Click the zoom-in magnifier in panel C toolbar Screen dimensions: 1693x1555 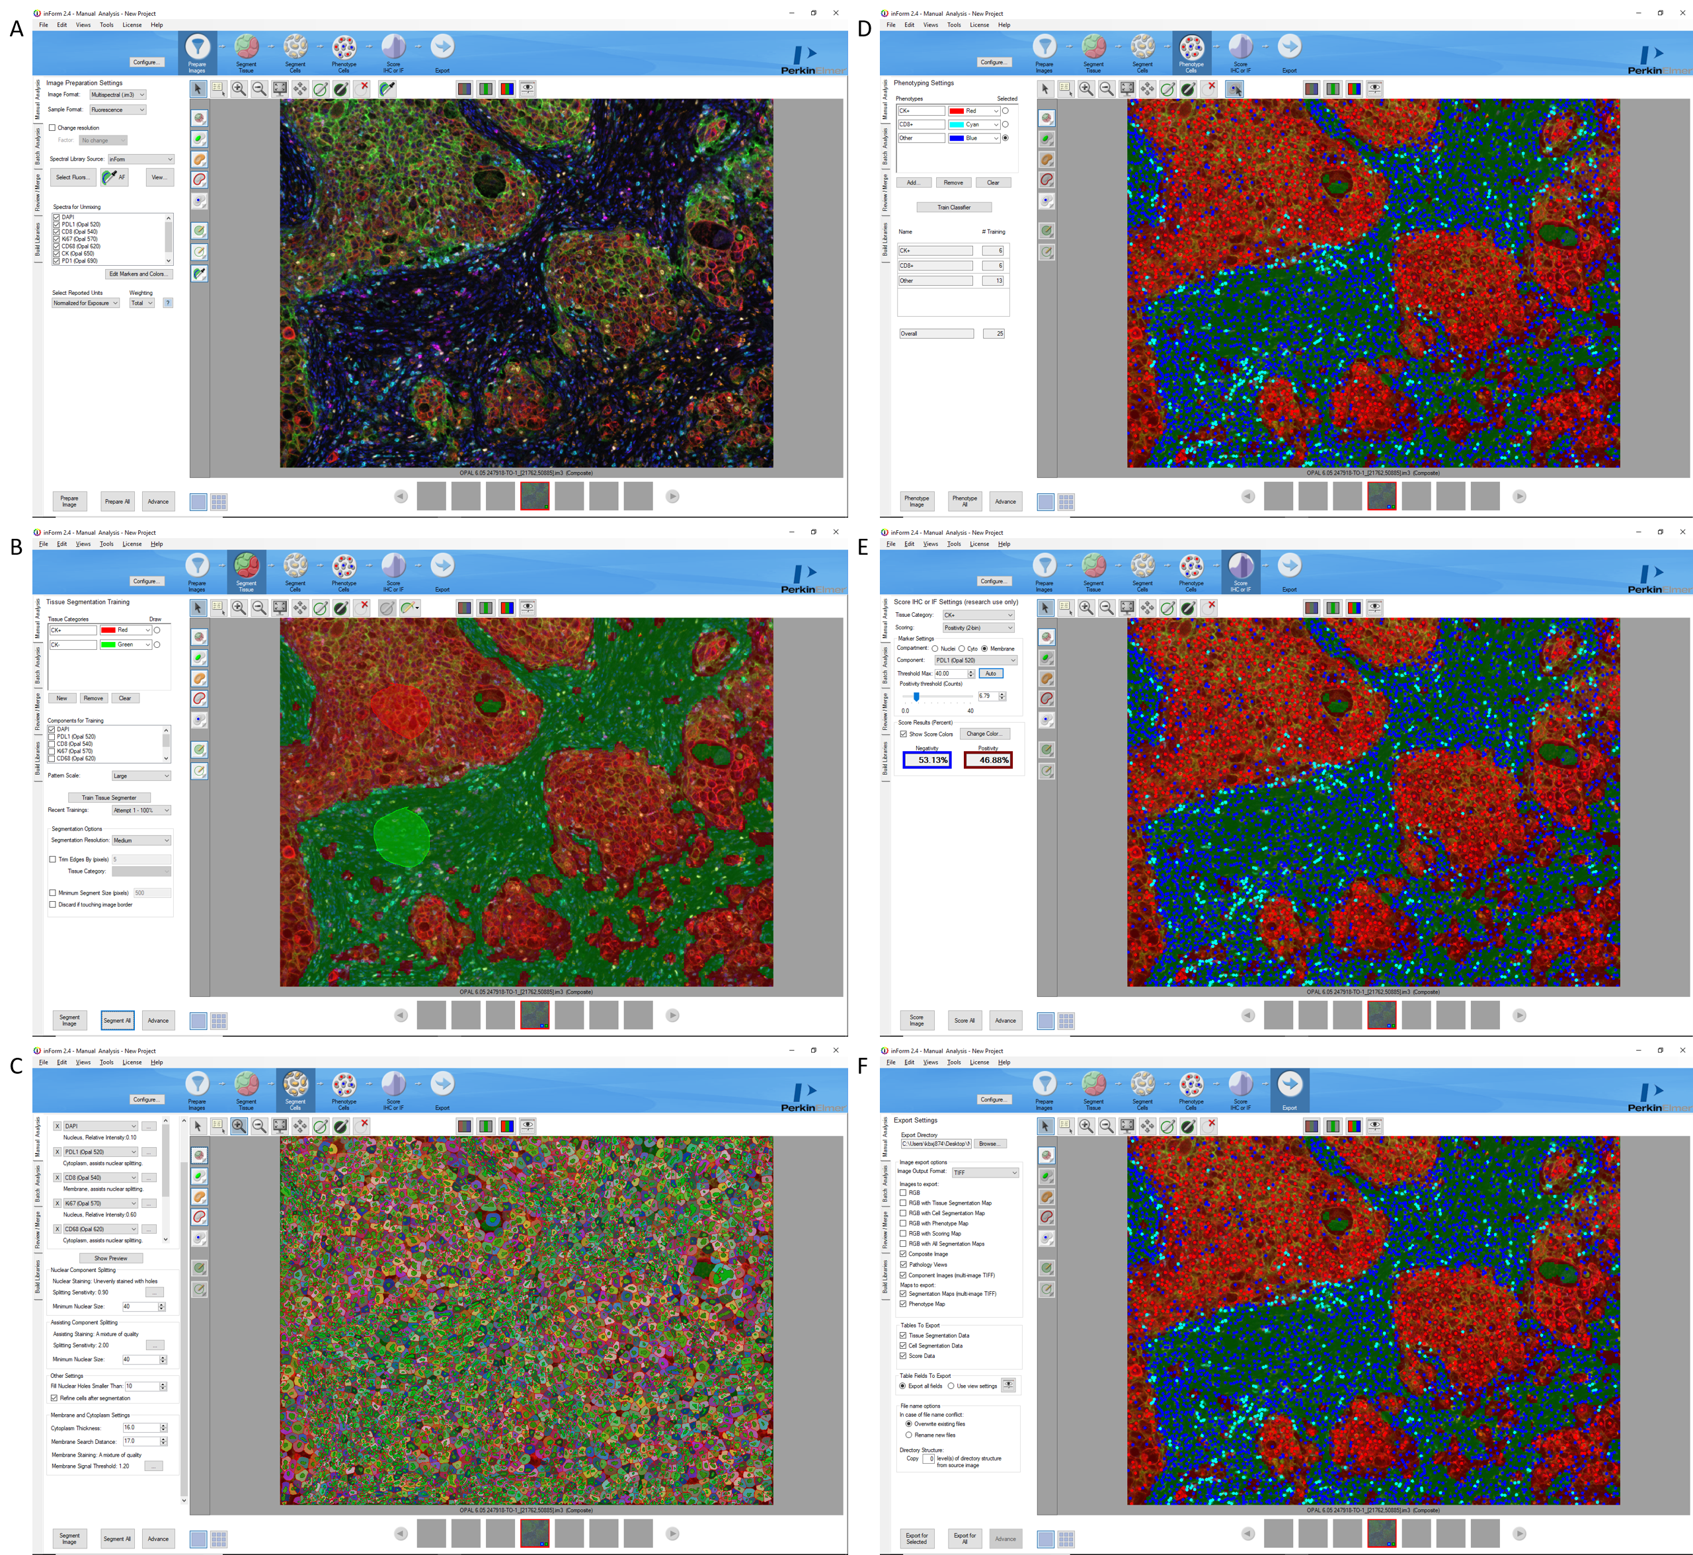[239, 1126]
